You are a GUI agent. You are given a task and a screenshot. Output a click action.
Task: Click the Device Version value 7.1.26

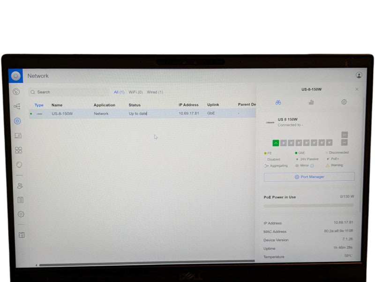(347, 239)
